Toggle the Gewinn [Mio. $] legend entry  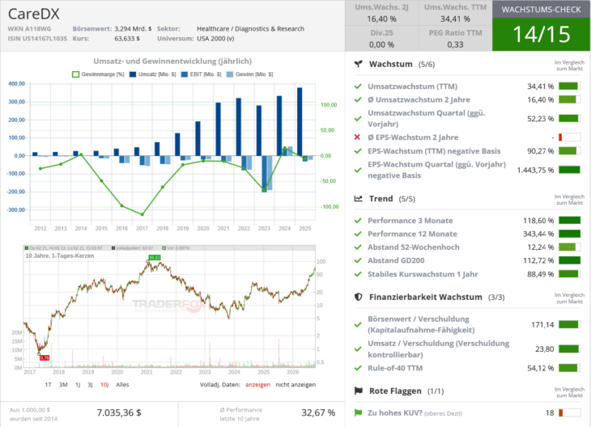pyautogui.click(x=249, y=74)
